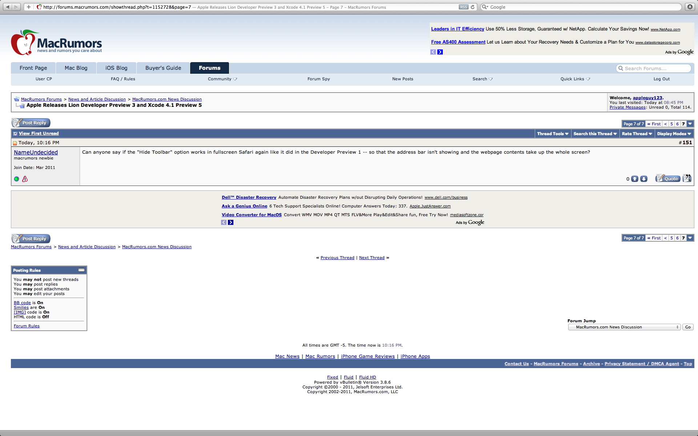The image size is (698, 436).
Task: Show next top Google ad arrow
Action: pyautogui.click(x=440, y=52)
